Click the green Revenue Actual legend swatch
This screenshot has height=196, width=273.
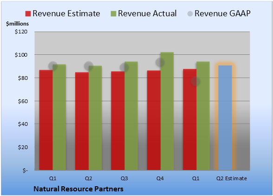tap(113, 13)
